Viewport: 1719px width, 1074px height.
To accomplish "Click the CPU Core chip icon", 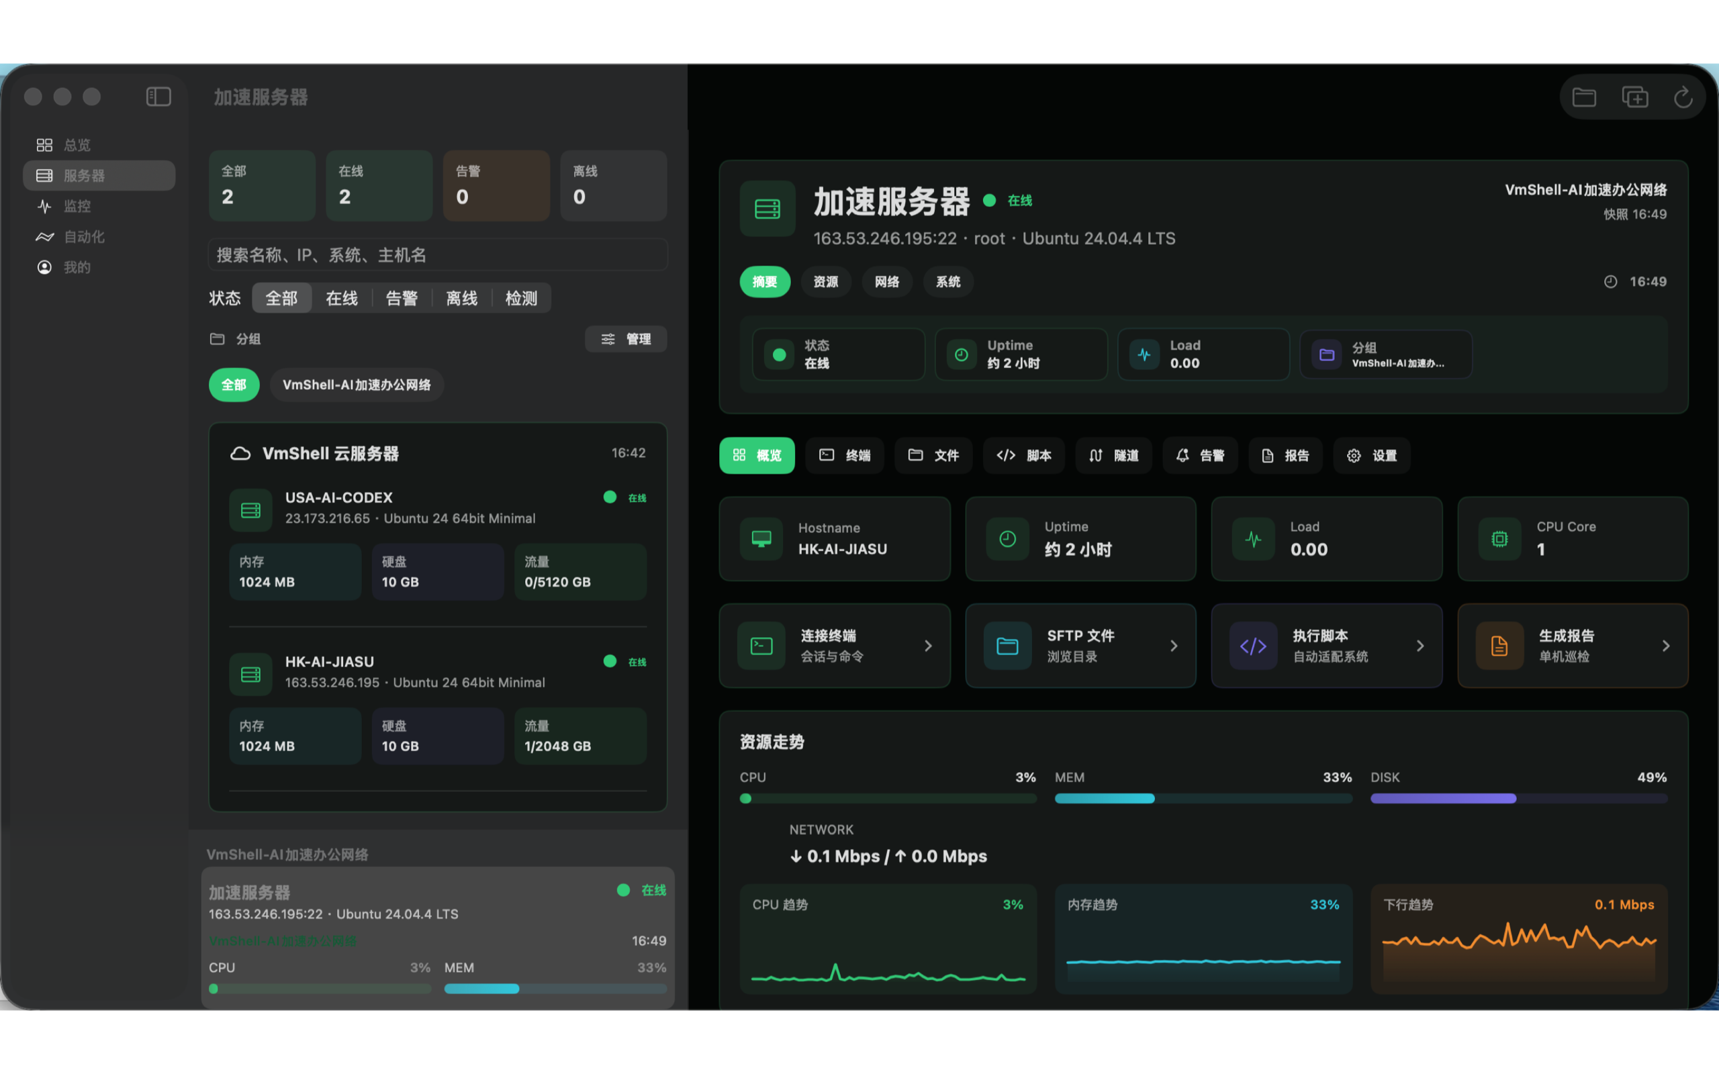I will [1499, 539].
